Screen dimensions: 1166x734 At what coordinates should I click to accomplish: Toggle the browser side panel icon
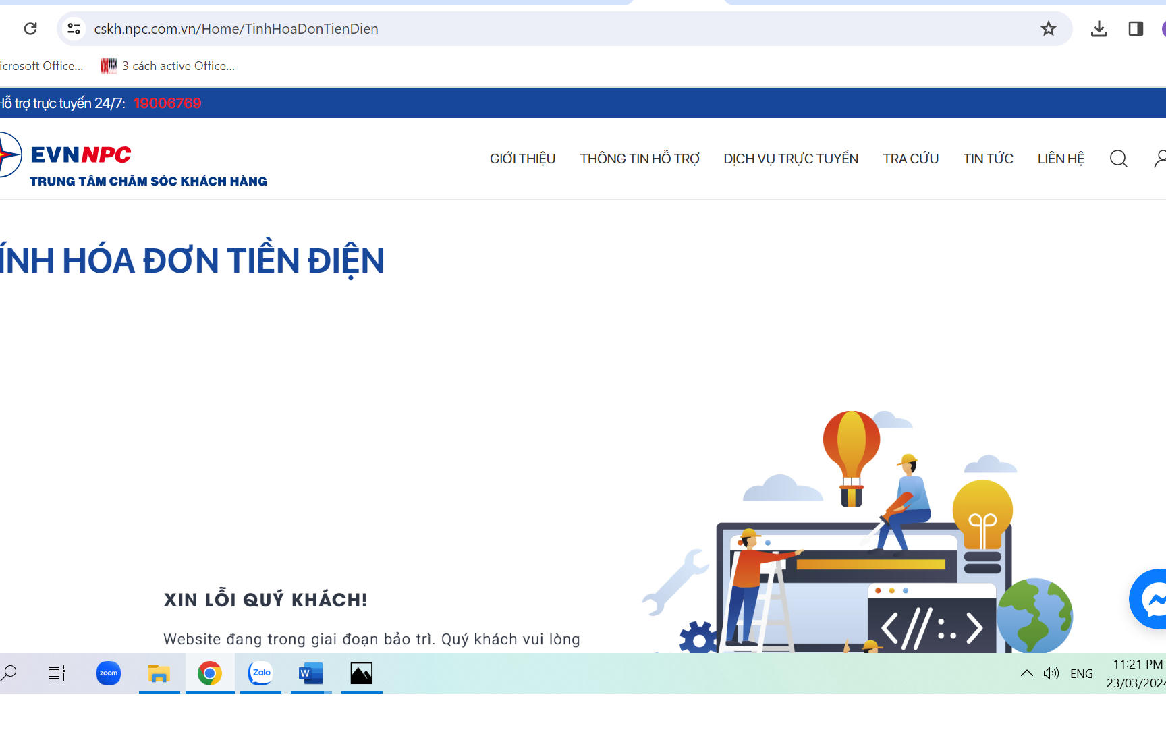1136,28
